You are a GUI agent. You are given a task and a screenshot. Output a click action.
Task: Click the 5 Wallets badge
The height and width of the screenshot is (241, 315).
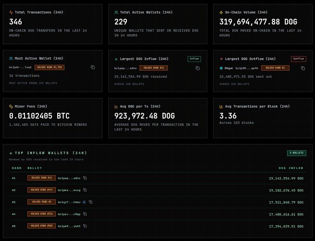tap(296, 153)
